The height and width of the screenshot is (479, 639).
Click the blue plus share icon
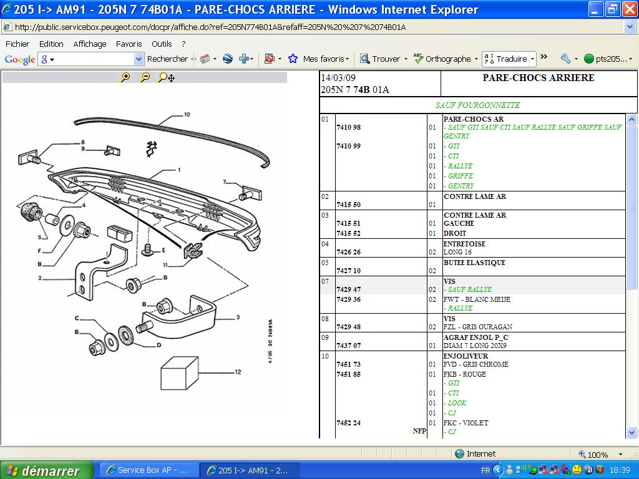click(x=243, y=59)
